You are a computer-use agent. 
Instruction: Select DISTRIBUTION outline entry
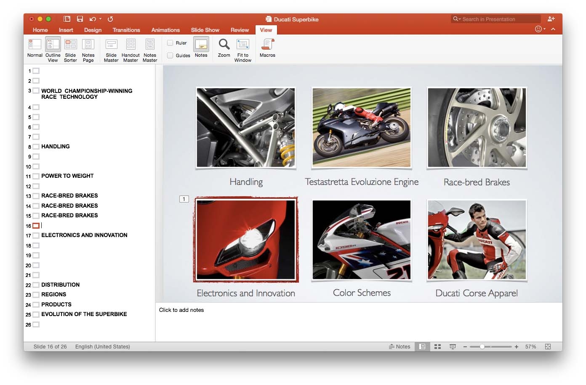[61, 285]
